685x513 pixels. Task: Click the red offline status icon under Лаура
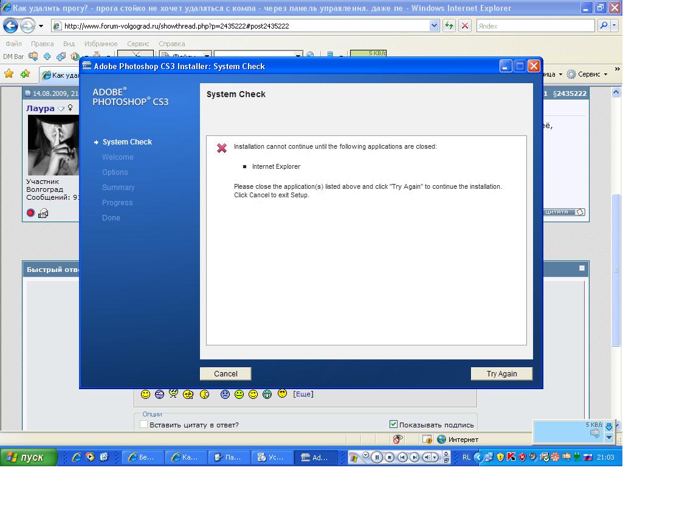tap(30, 213)
